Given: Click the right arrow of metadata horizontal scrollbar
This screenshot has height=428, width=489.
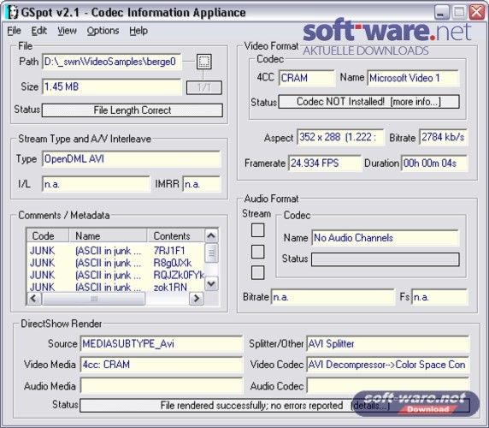Looking at the screenshot, I should pyautogui.click(x=196, y=299).
